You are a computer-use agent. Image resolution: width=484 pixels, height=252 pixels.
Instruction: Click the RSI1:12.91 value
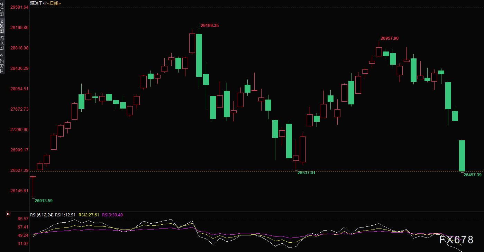[x=66, y=215]
